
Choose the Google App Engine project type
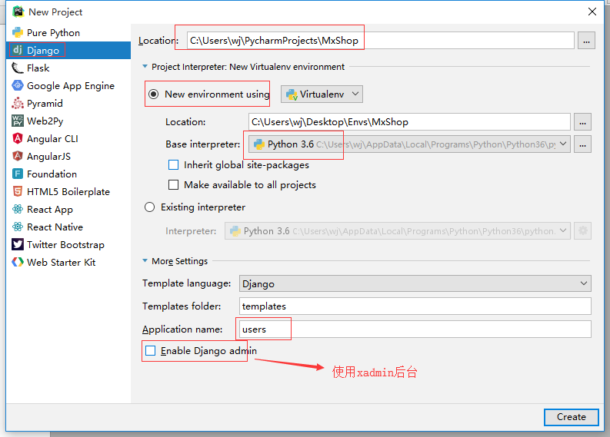pos(68,85)
